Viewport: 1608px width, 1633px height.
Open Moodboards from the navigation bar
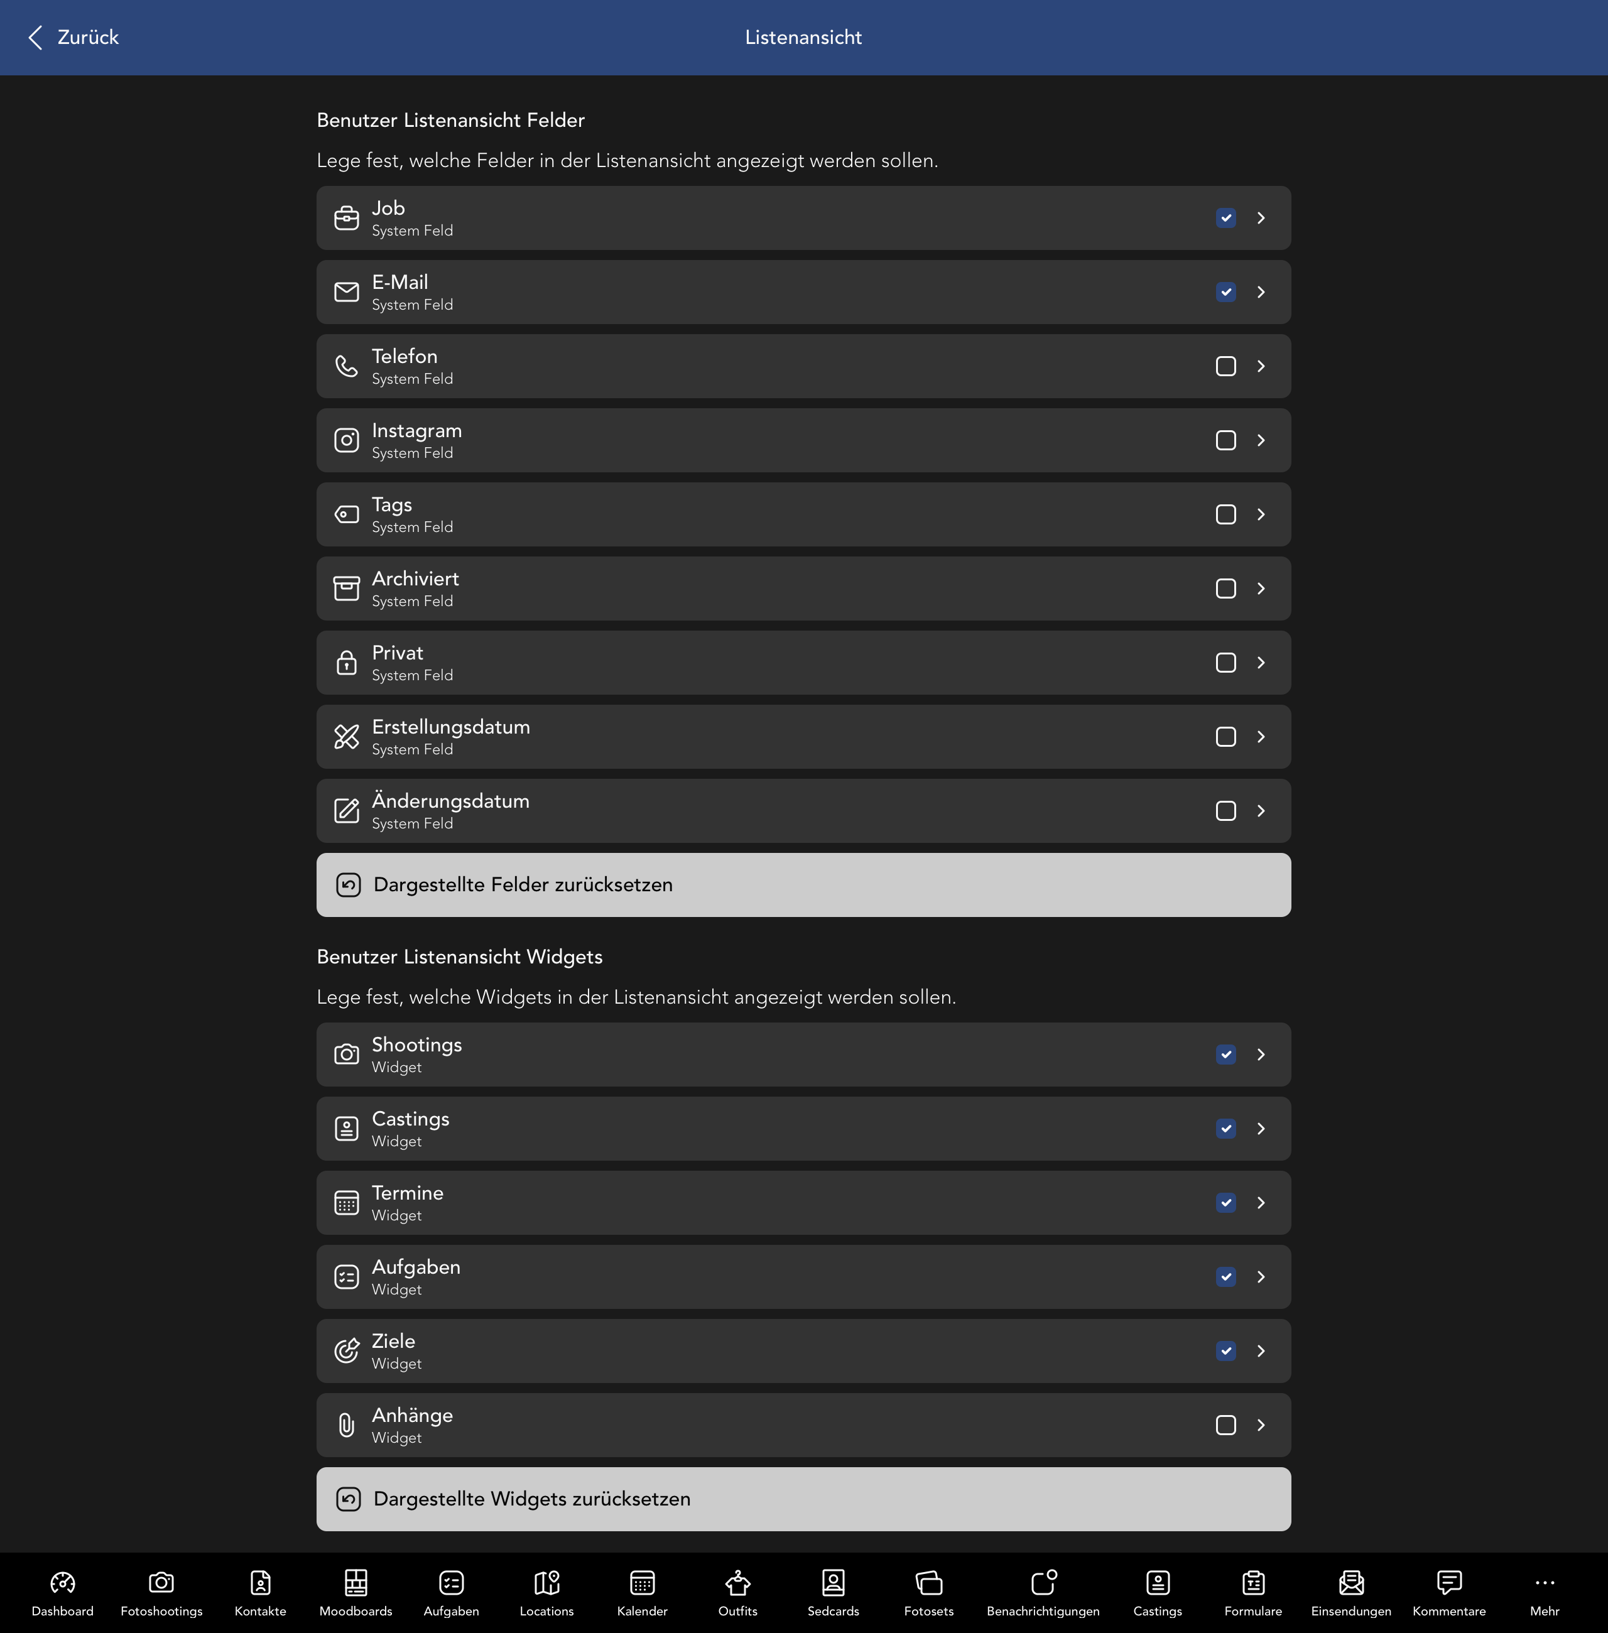(356, 1583)
